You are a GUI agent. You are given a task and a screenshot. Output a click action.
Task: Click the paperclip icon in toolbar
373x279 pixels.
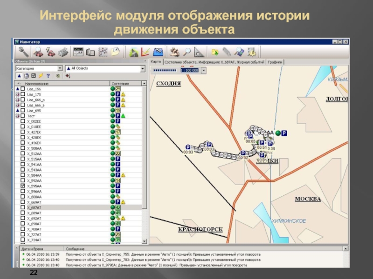(x=227, y=52)
